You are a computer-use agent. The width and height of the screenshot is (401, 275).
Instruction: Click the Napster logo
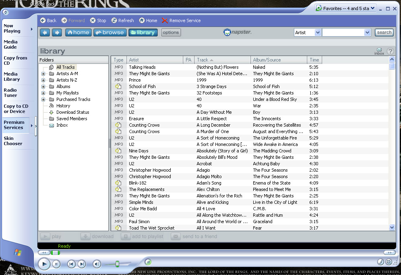(238, 32)
